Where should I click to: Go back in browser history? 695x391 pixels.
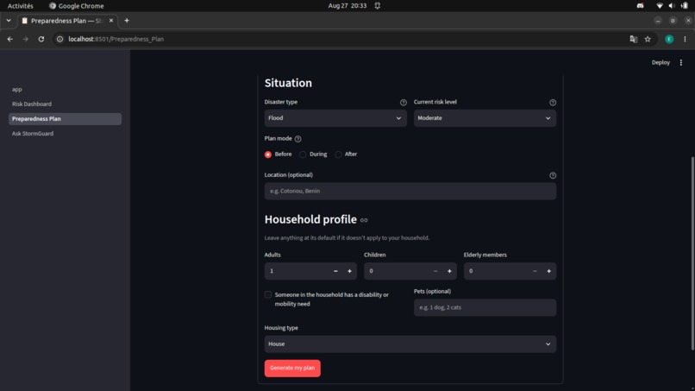tap(9, 39)
